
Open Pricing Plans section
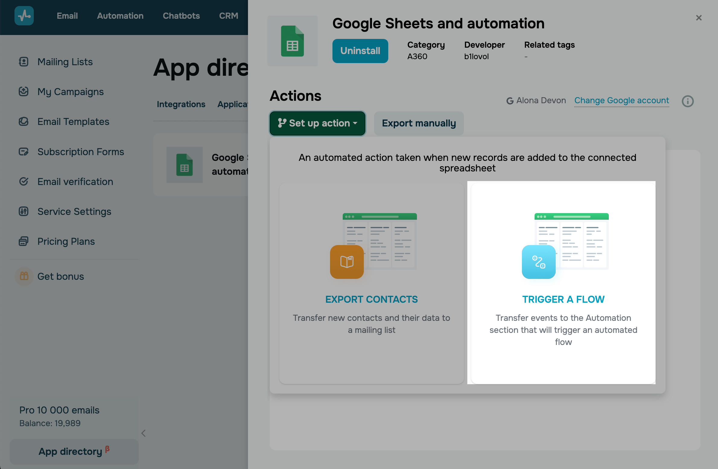click(x=66, y=241)
